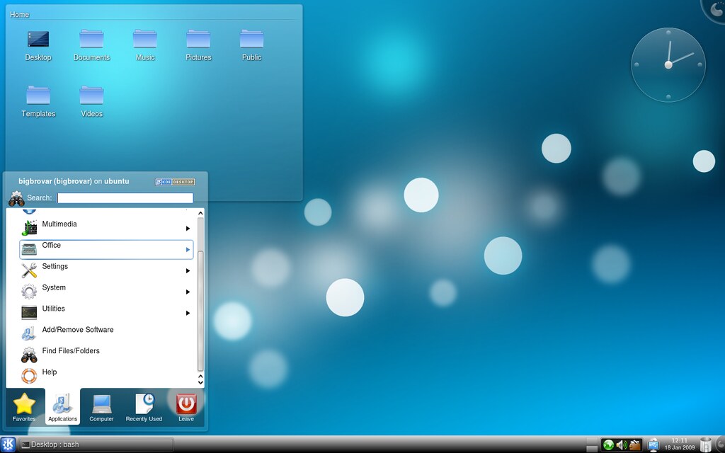Click the 'Home' folder view title
The height and width of the screenshot is (453, 725).
pyautogui.click(x=19, y=14)
